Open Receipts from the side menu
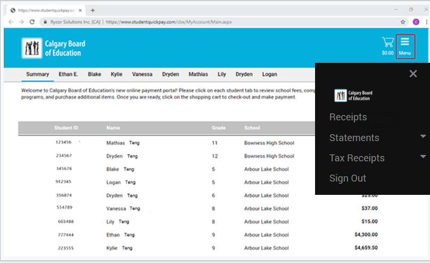 348,117
